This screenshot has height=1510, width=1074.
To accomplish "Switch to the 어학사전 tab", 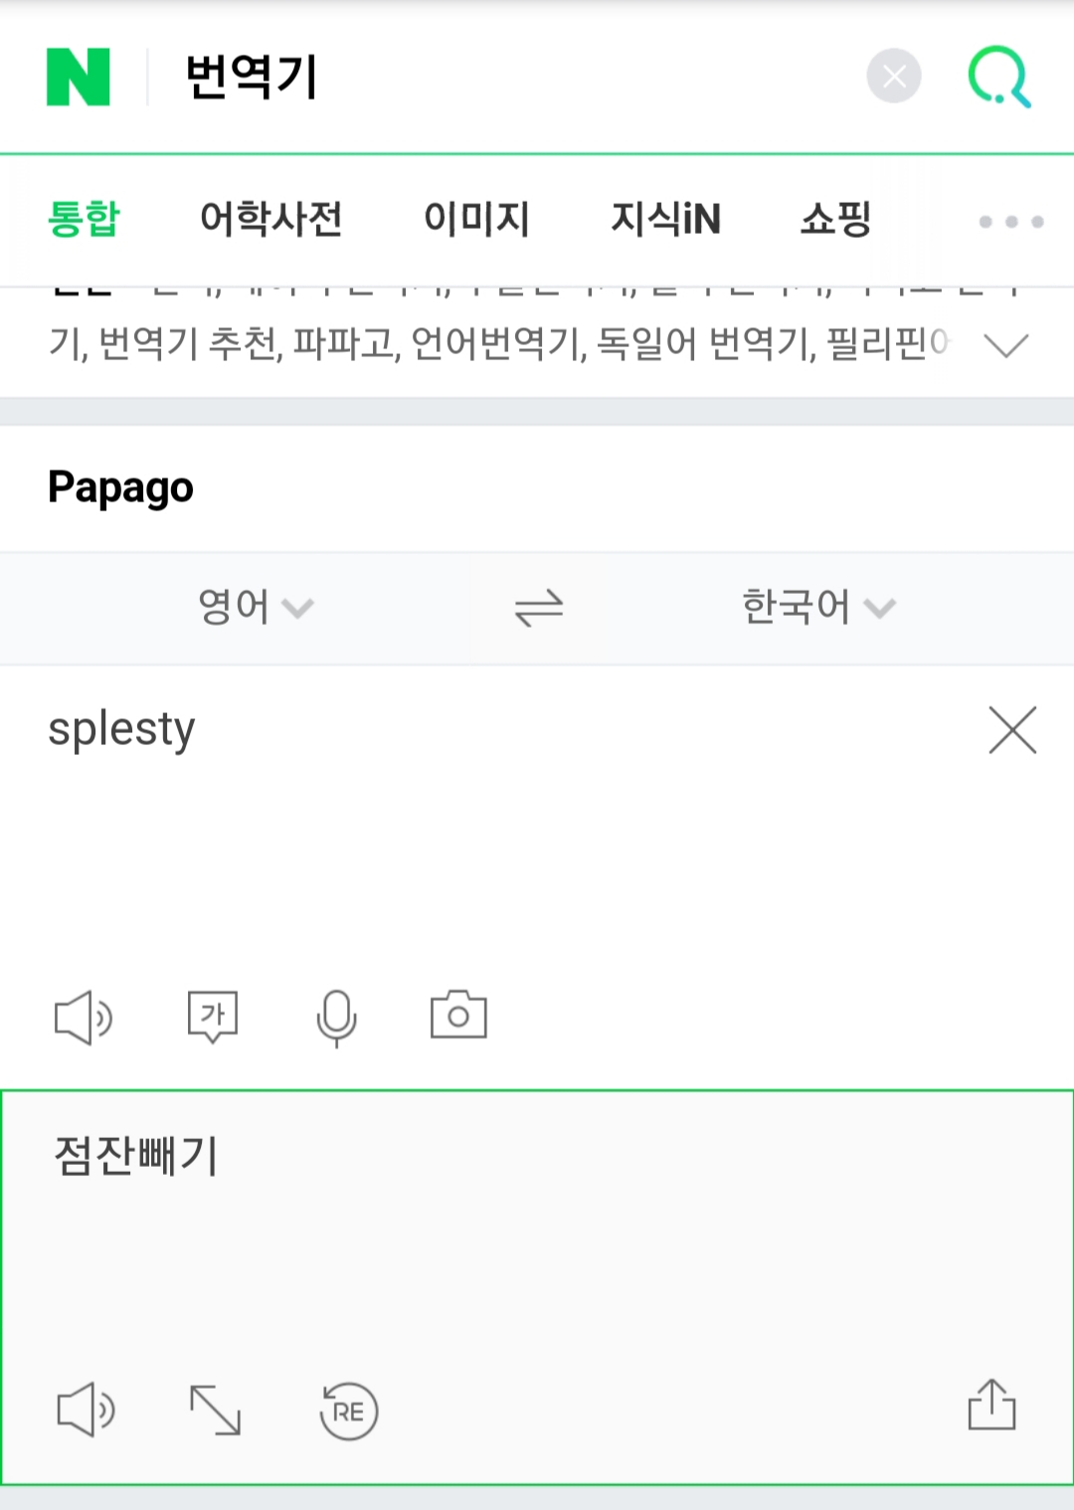I will coord(270,219).
